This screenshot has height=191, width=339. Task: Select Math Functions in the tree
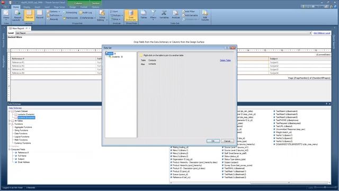tap(21, 140)
